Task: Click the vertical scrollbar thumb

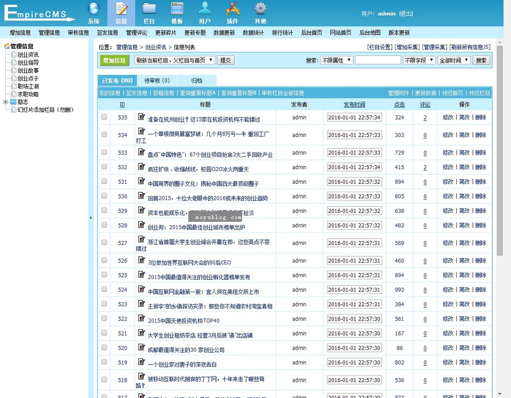Action: (500, 150)
